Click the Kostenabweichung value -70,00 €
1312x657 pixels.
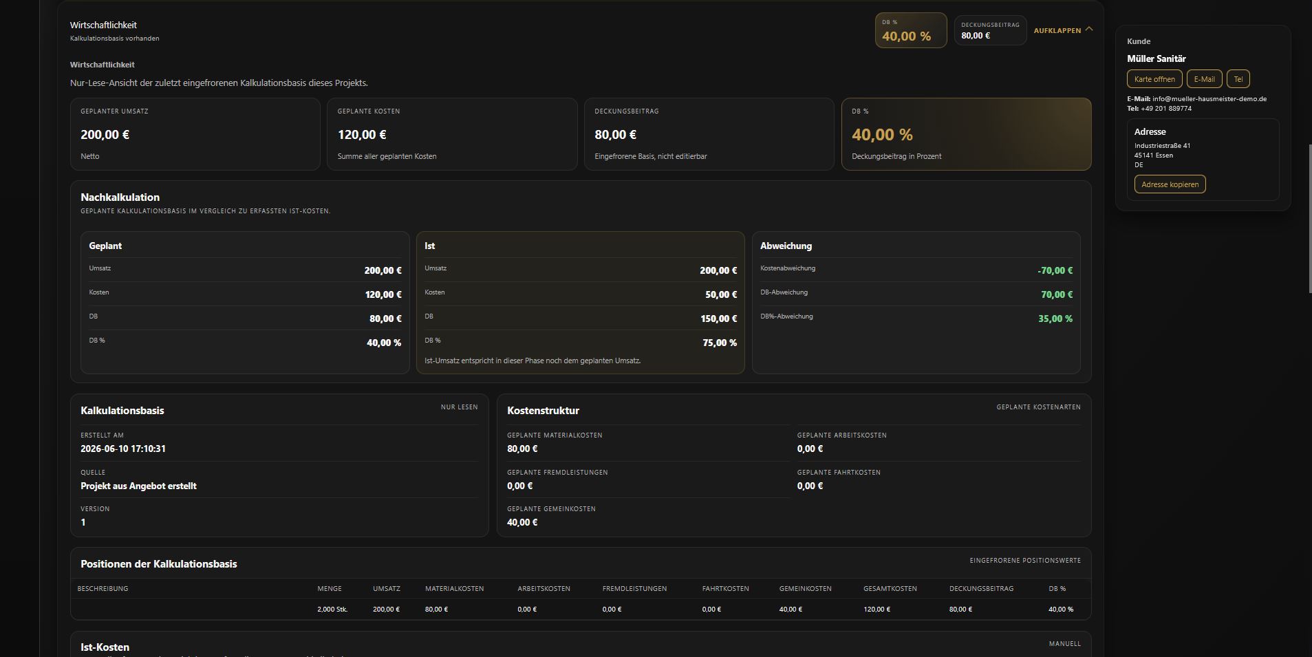click(1055, 270)
